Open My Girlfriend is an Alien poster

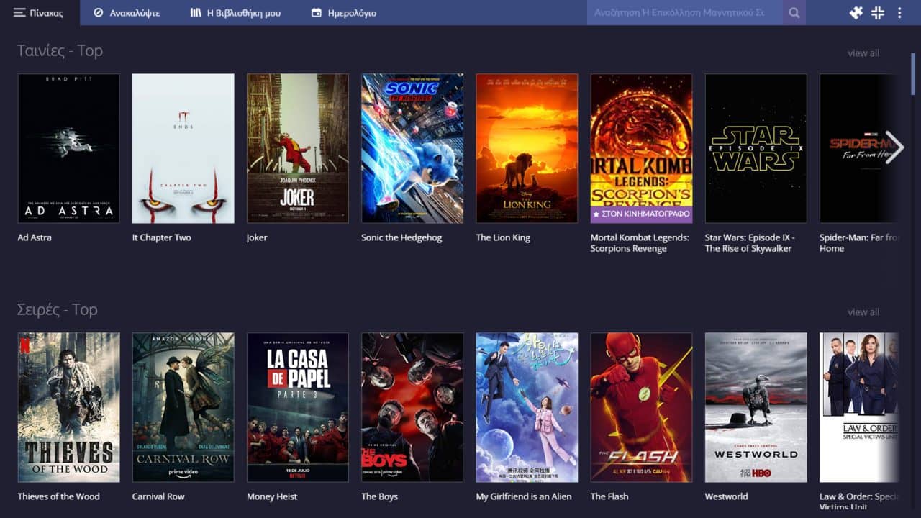(x=527, y=407)
